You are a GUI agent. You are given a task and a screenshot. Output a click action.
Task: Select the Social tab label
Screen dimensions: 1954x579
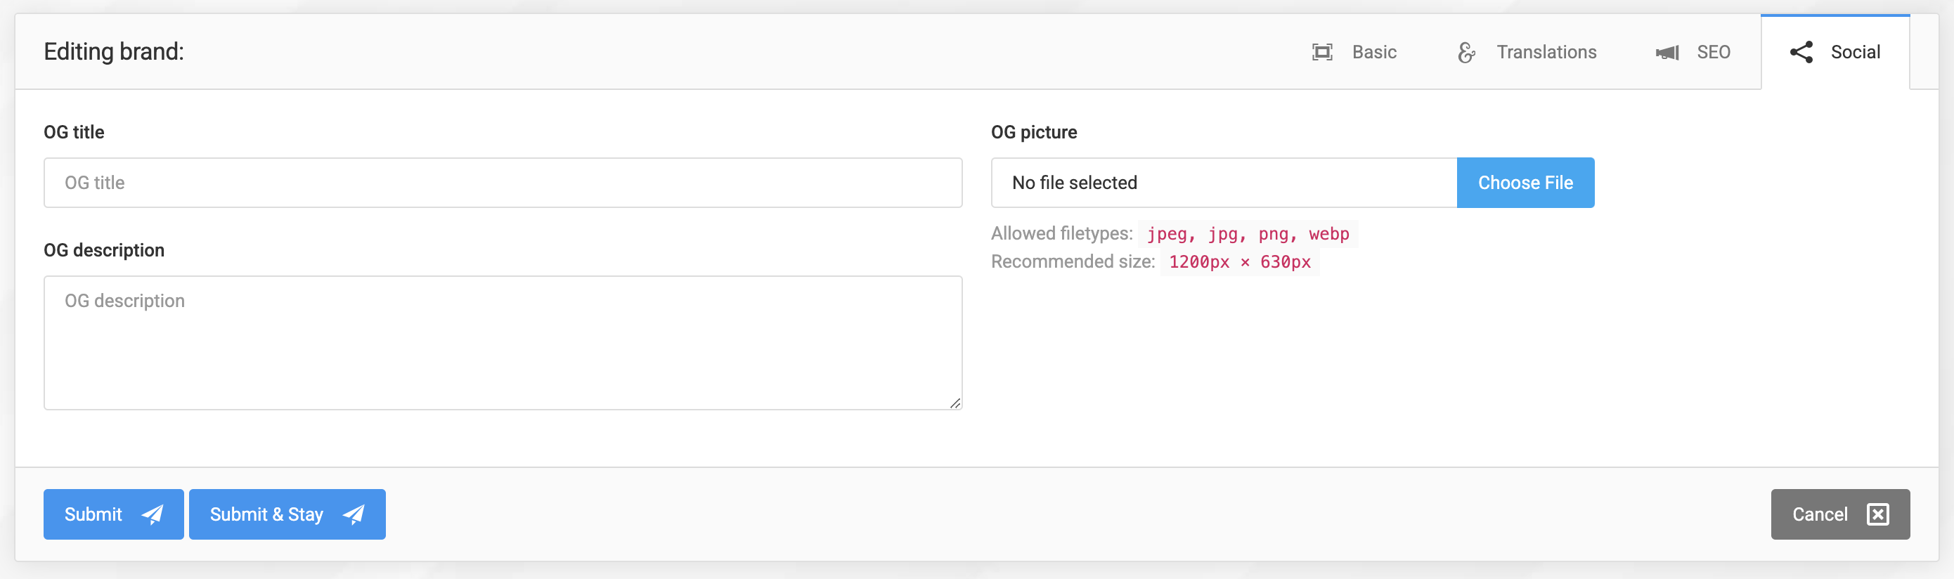[x=1855, y=52]
